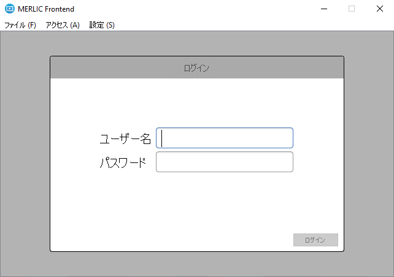Maximize the MERLIC Frontend window

pyautogui.click(x=352, y=9)
